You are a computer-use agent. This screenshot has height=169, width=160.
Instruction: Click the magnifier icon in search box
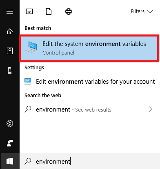[28, 161]
